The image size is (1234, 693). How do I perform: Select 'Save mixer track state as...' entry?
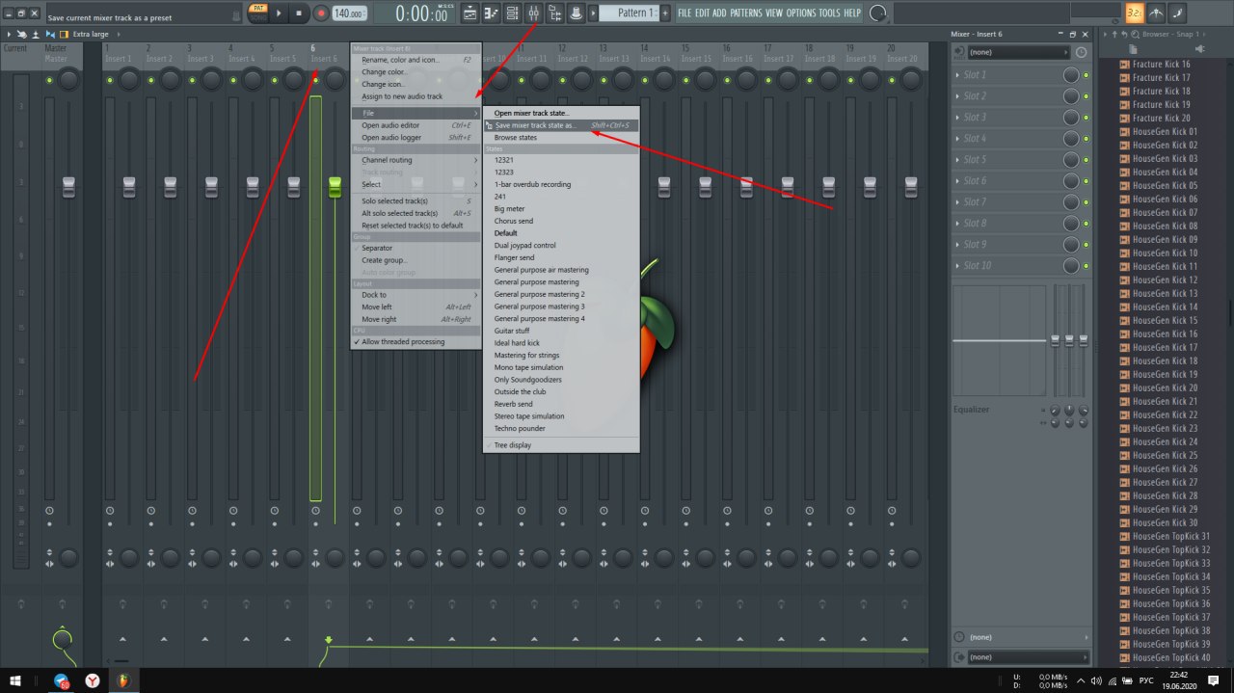click(560, 125)
